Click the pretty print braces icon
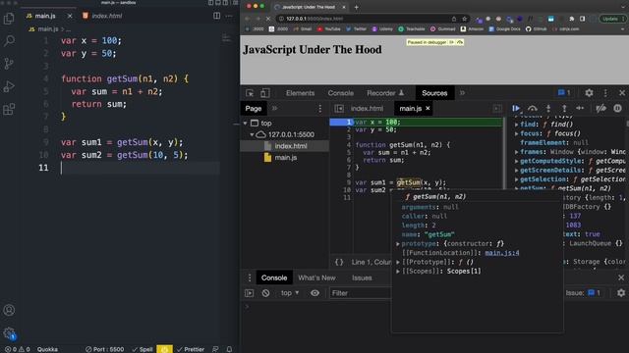Image resolution: width=629 pixels, height=353 pixels. click(339, 262)
